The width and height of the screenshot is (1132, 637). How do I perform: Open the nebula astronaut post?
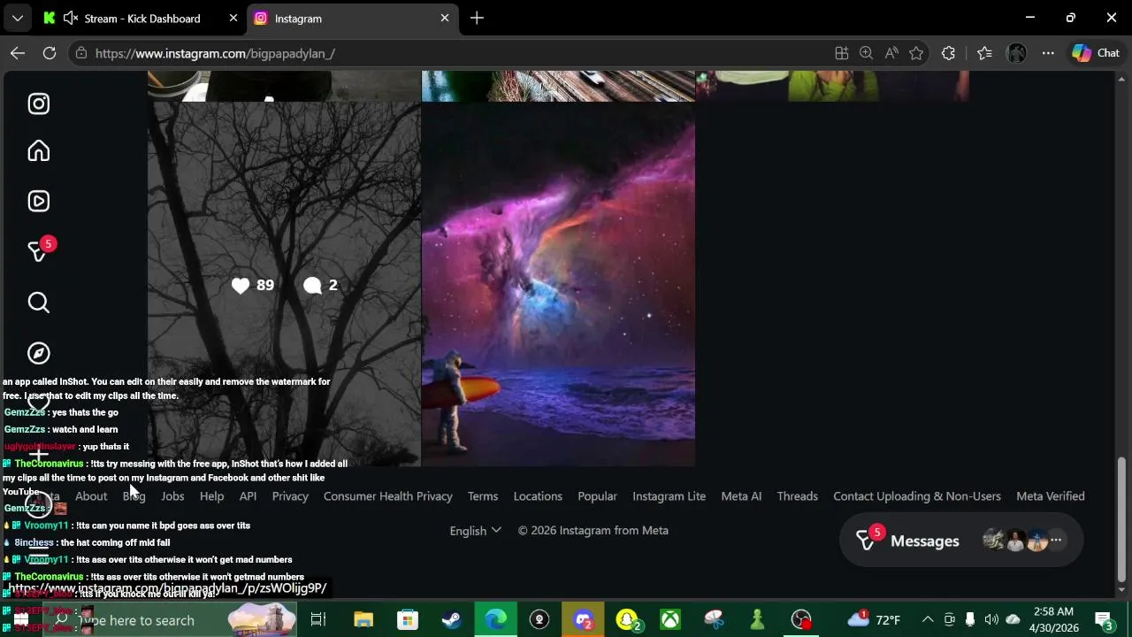(x=558, y=285)
